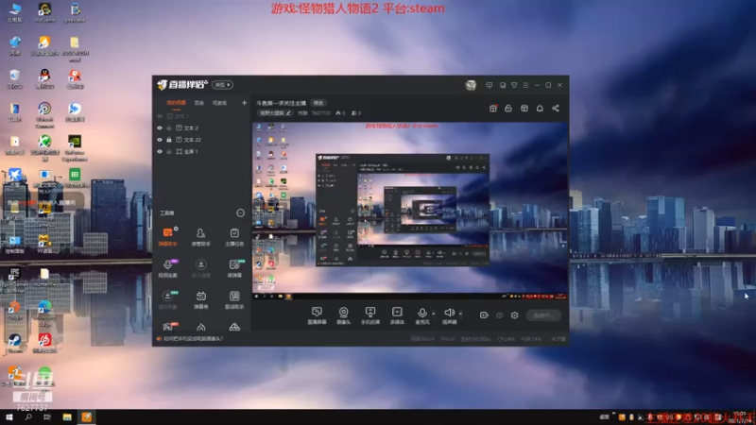Unlock the 文本 22 source
The image size is (756, 425).
click(x=169, y=140)
